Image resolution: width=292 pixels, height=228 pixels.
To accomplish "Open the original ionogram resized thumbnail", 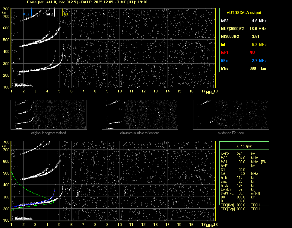I will click(49, 115).
